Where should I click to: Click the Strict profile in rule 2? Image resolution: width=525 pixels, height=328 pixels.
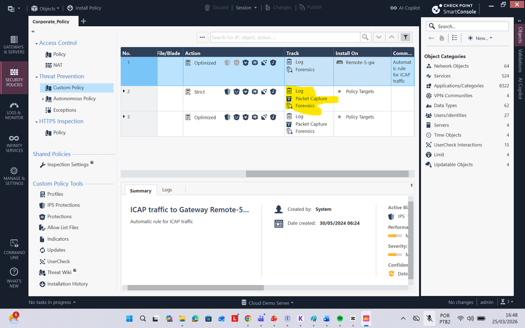199,92
